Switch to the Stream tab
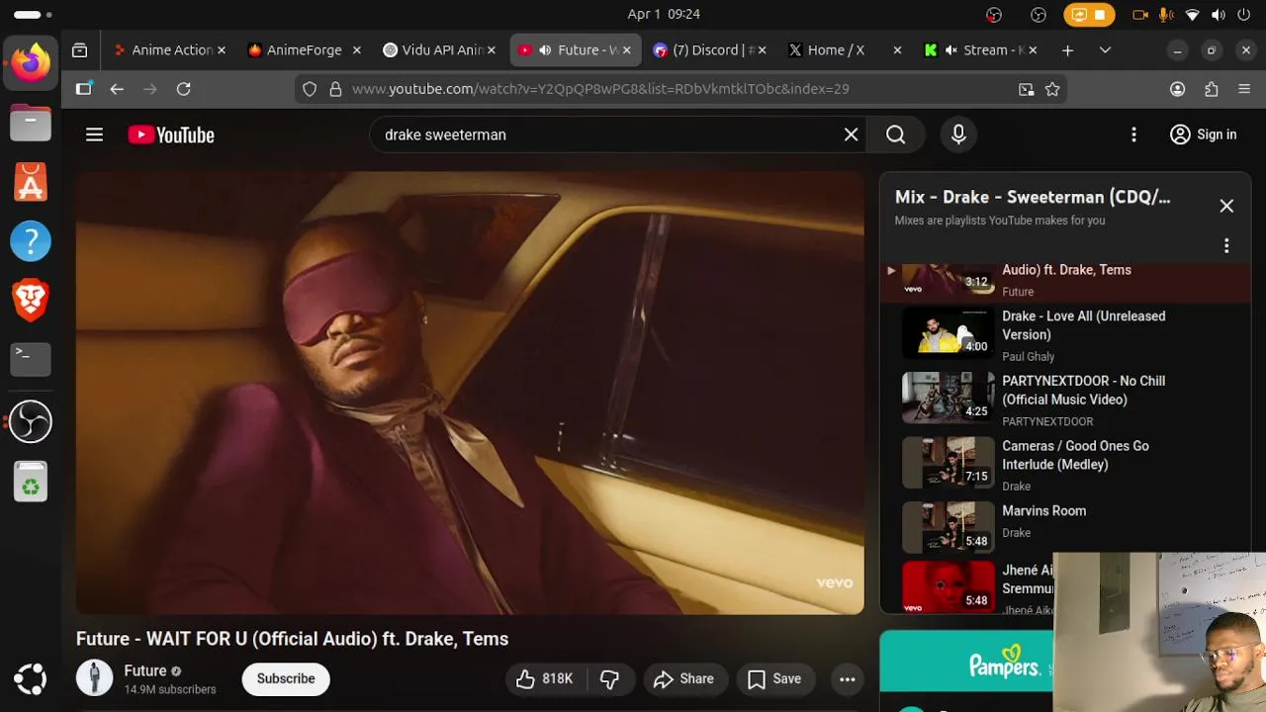This screenshot has width=1266, height=712. pyautogui.click(x=978, y=50)
